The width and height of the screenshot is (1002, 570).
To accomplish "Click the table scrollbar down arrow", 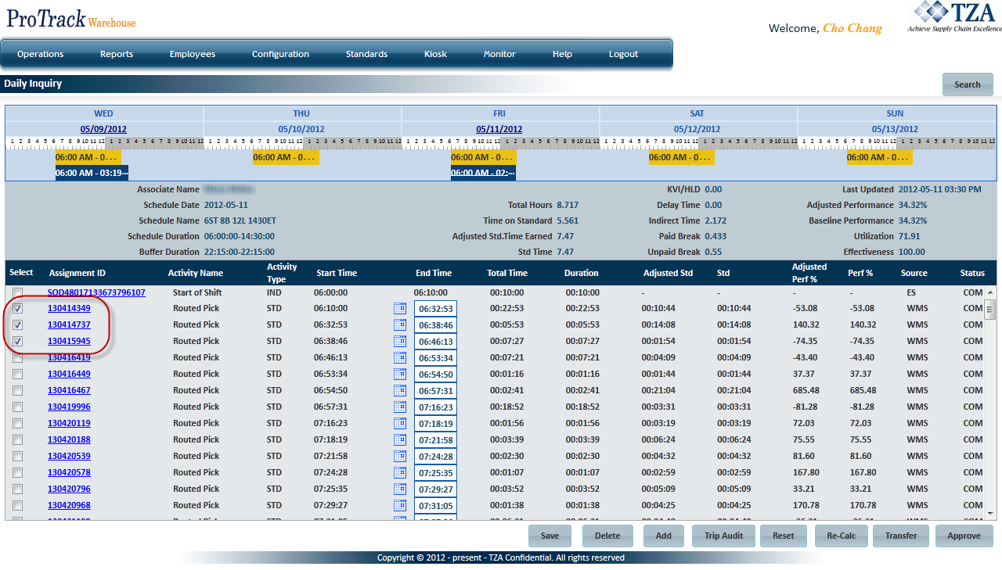I will coord(990,514).
